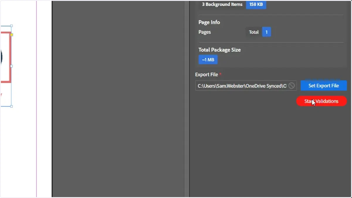Click the Page Info heading

point(209,22)
